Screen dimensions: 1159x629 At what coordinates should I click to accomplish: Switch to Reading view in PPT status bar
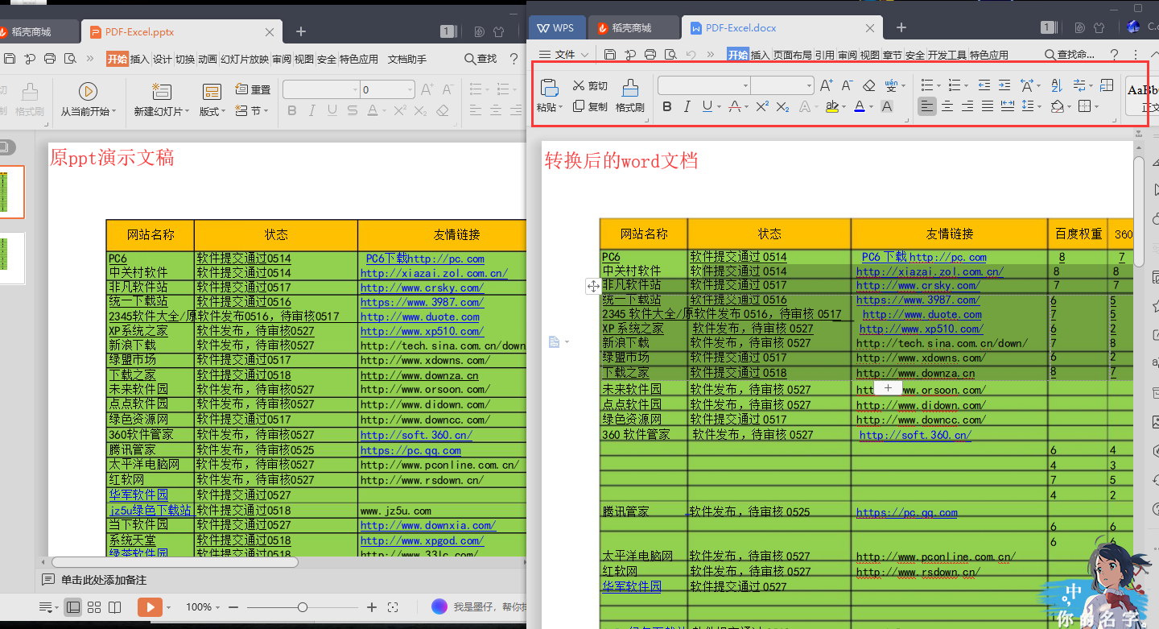(115, 607)
